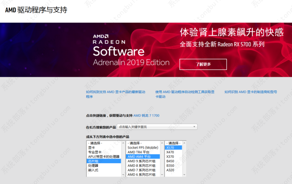The width and height of the screenshot is (292, 184).
Task: Open link on finding latest AMD graphics drivers
Action: pyautogui.click(x=115, y=94)
